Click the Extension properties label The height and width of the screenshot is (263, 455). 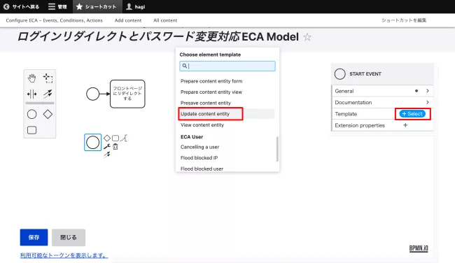(360, 125)
